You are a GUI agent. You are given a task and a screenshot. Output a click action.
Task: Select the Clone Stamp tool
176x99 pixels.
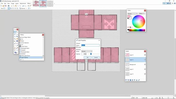[x=15, y=48]
